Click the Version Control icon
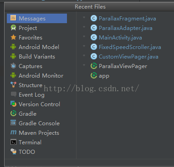174x167 pixels. click(13, 104)
